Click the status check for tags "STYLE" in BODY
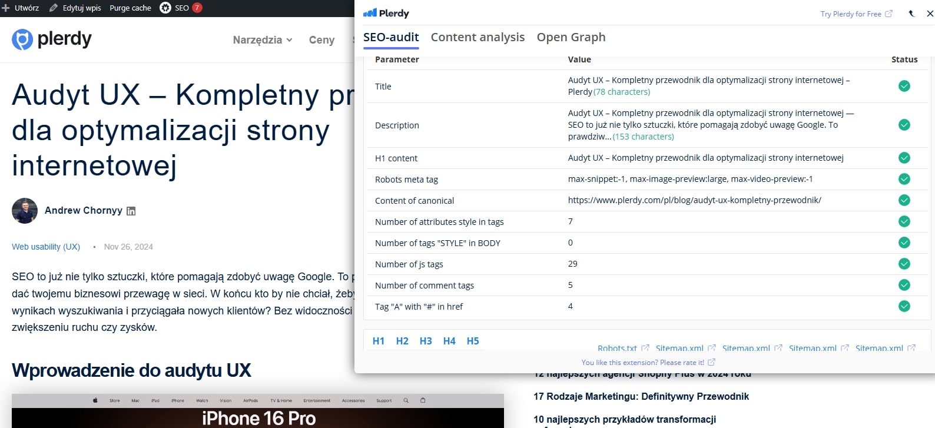This screenshot has height=428, width=935. point(904,243)
